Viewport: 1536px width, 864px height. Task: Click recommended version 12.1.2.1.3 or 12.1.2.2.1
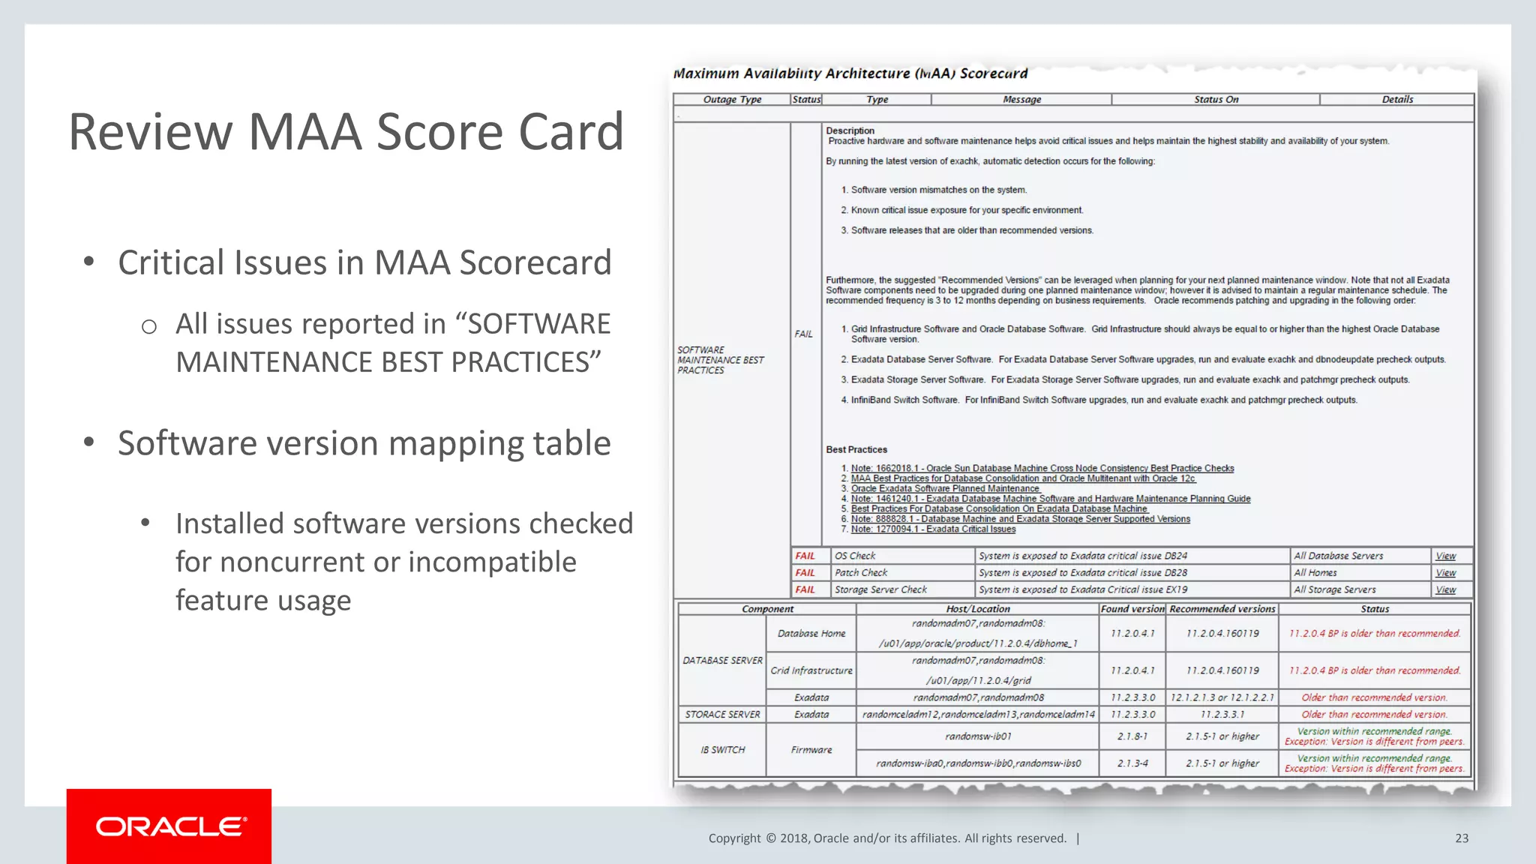tap(1222, 697)
